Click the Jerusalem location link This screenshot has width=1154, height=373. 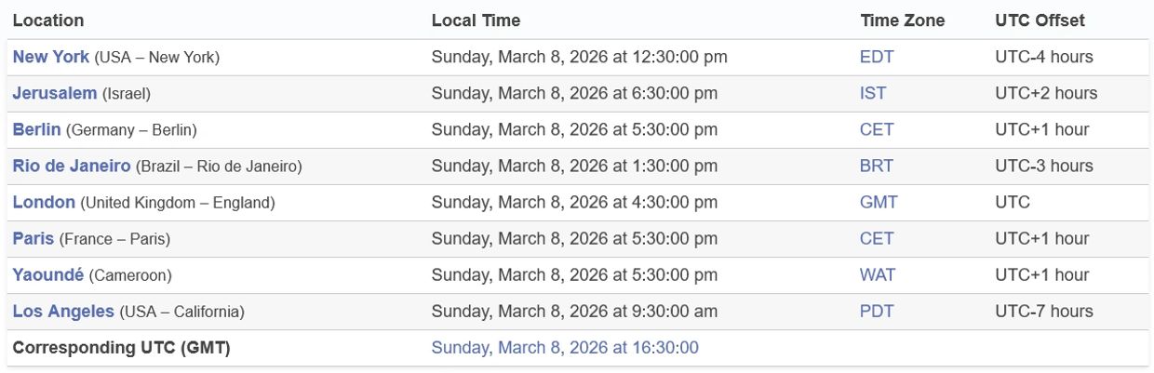click(x=55, y=93)
